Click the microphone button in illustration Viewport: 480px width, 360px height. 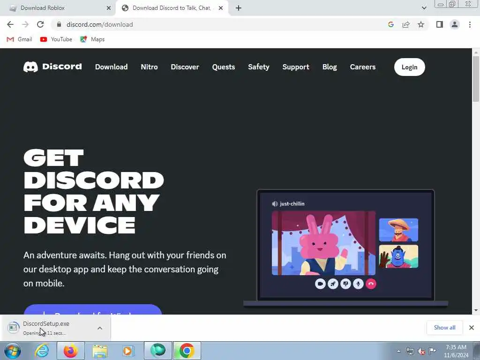358,284
